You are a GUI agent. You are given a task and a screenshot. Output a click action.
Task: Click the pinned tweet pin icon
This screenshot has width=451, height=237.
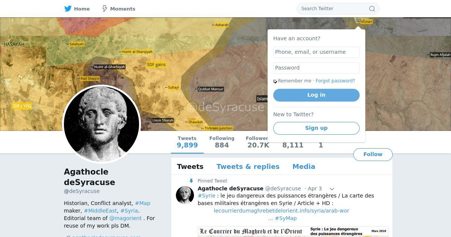191,181
